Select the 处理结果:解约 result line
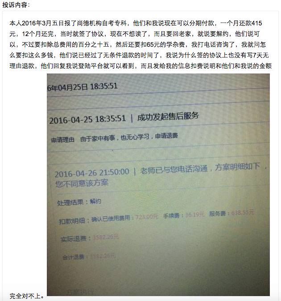Image resolution: width=281 pixels, height=301 pixels. point(79,202)
